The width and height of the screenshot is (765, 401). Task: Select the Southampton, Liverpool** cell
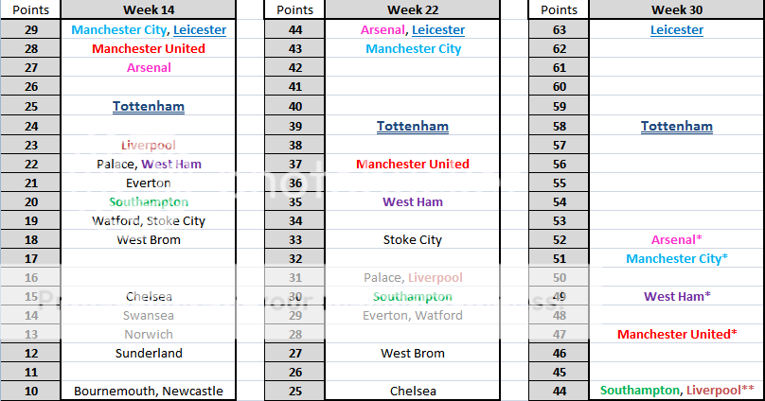tap(676, 391)
